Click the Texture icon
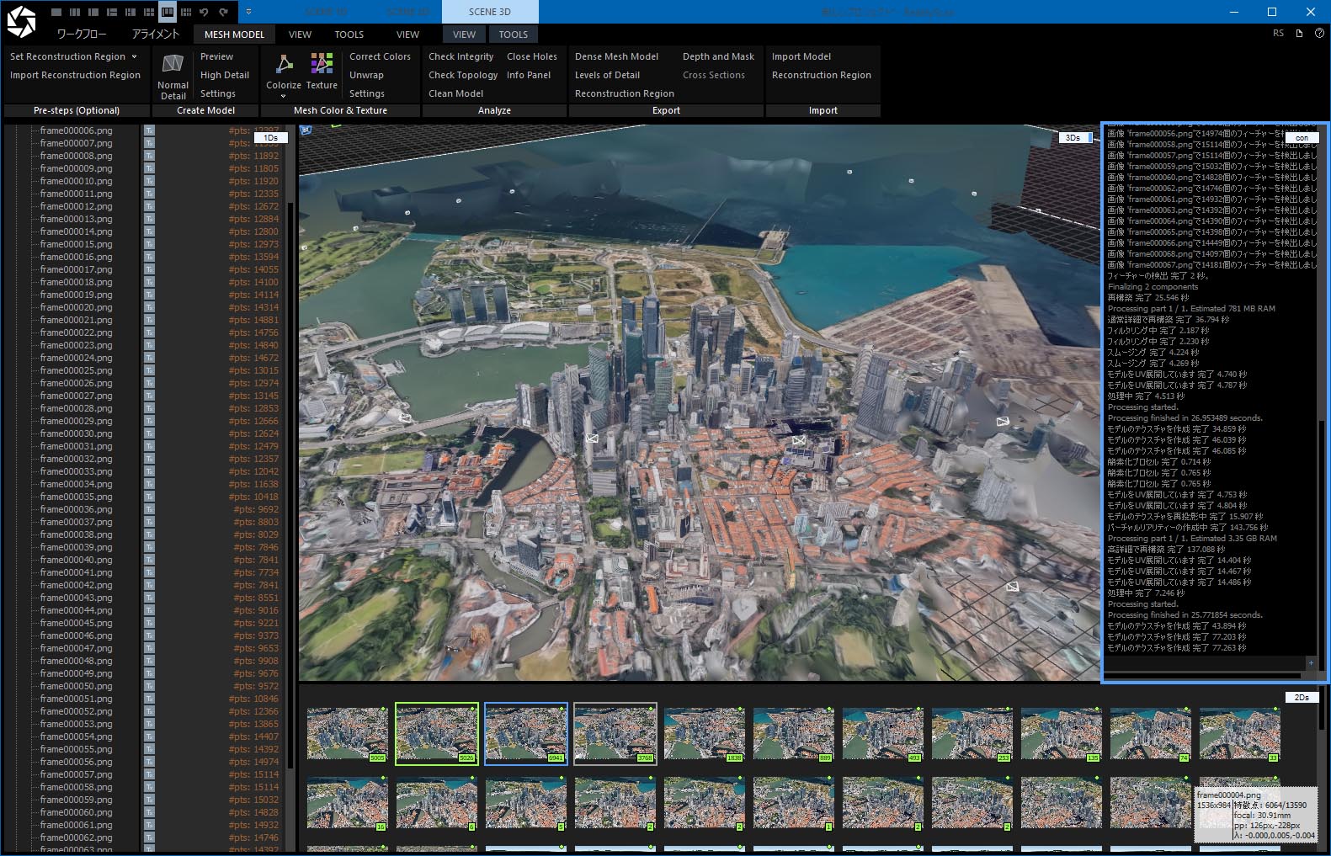This screenshot has height=856, width=1331. 322,65
